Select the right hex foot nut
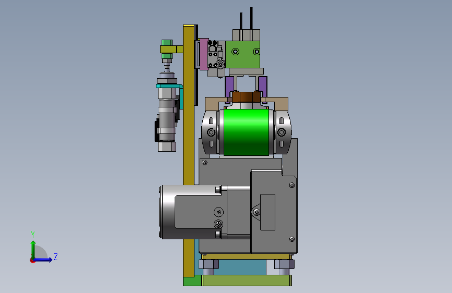 284,264
